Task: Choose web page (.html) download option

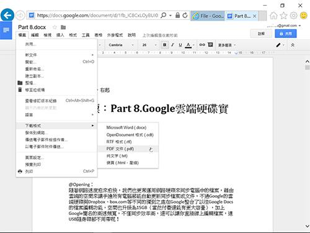Action: (128, 163)
